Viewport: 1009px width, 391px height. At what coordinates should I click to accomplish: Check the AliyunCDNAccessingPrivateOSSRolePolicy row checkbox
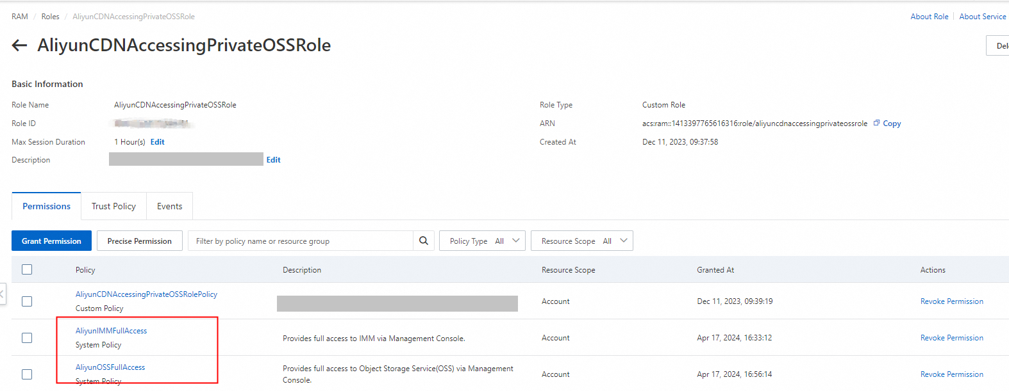pyautogui.click(x=27, y=301)
